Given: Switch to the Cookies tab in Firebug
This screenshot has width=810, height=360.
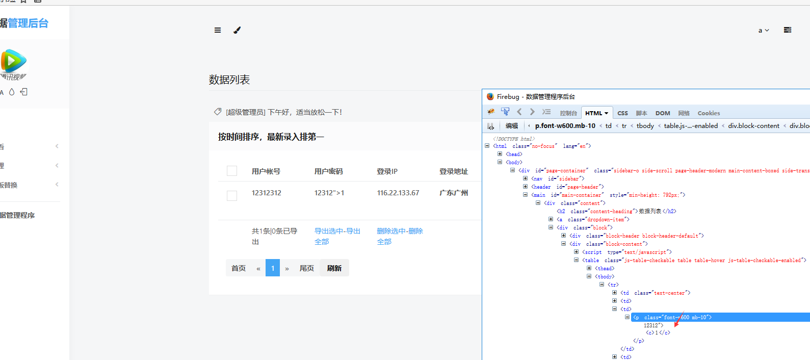Looking at the screenshot, I should 709,113.
